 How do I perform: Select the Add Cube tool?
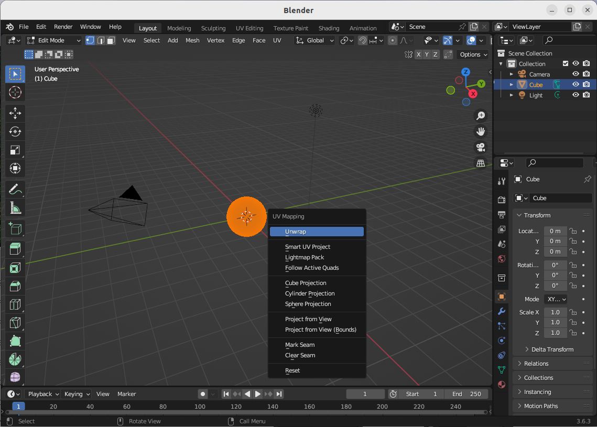click(15, 229)
